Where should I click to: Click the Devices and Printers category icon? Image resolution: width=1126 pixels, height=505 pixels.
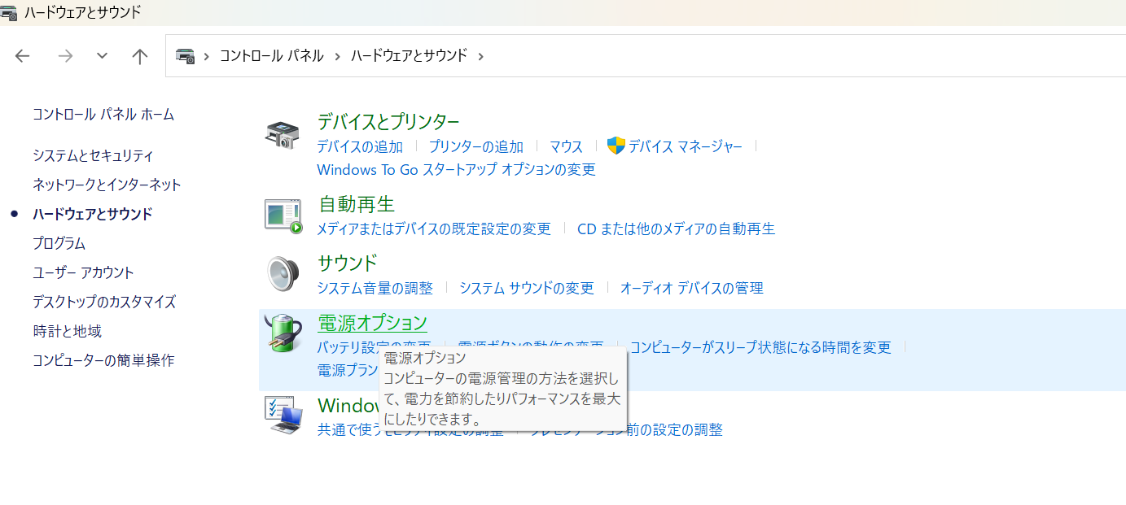click(x=283, y=134)
